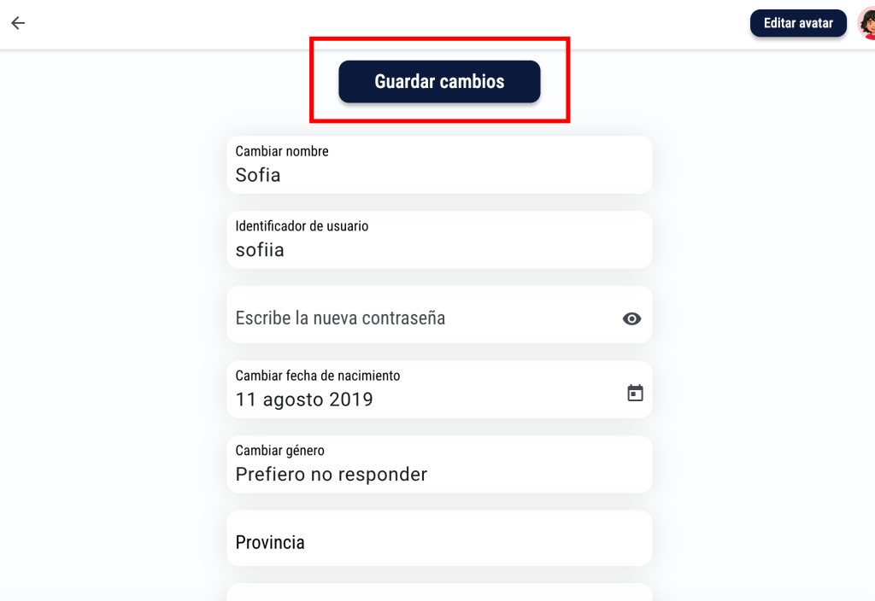This screenshot has height=601, width=875.
Task: Show password with the eye icon
Action: [x=631, y=318]
